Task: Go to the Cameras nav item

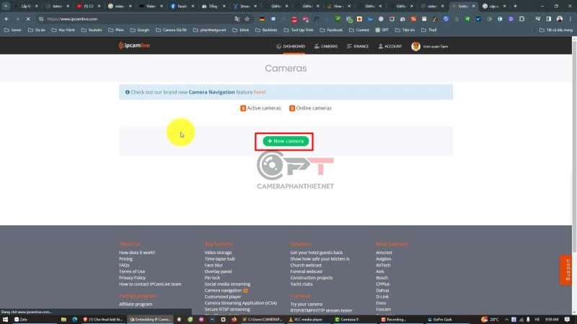Action: pos(326,46)
